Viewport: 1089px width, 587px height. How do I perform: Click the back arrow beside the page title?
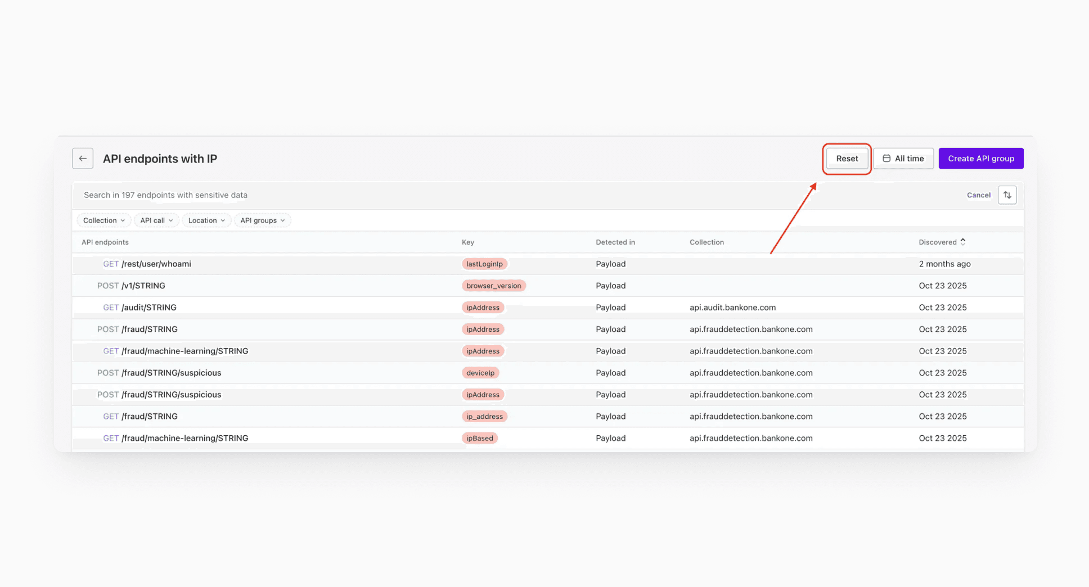point(82,158)
